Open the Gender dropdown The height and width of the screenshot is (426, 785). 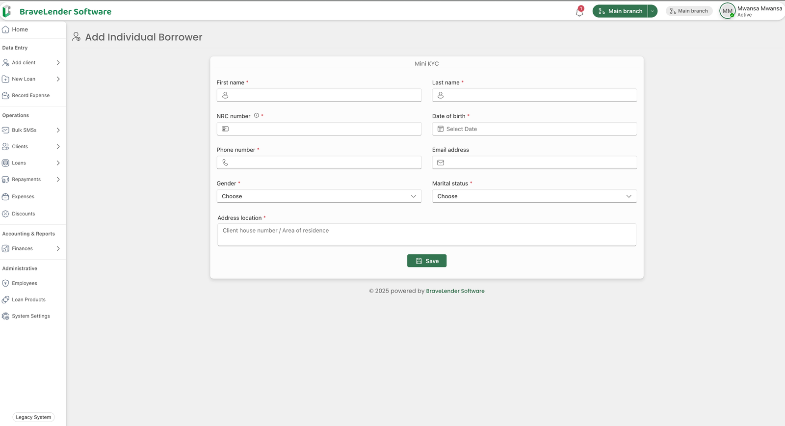coord(319,196)
